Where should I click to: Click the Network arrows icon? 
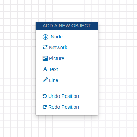45,47
